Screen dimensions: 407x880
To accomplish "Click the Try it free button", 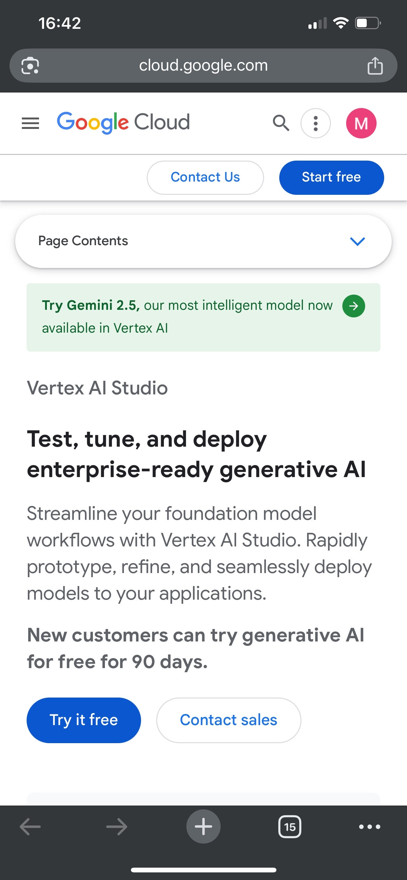I will [84, 720].
